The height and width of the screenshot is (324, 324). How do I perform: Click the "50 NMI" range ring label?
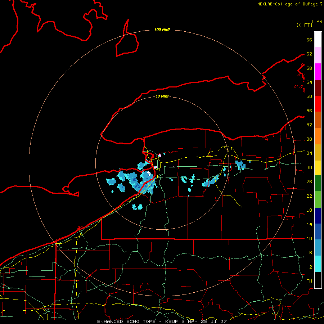(x=162, y=96)
